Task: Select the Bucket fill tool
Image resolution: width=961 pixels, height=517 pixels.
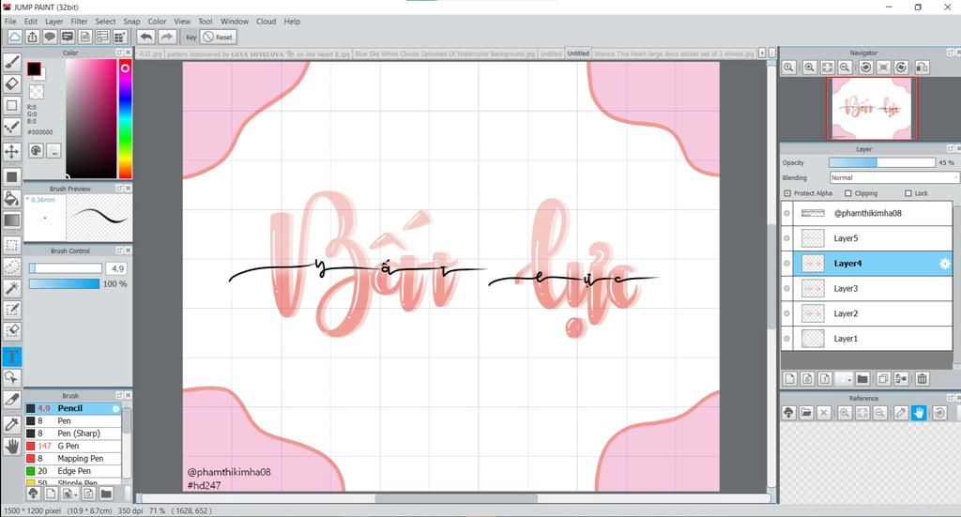Action: pos(11,199)
